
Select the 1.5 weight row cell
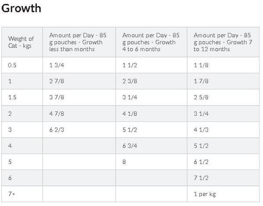pyautogui.click(x=22, y=97)
